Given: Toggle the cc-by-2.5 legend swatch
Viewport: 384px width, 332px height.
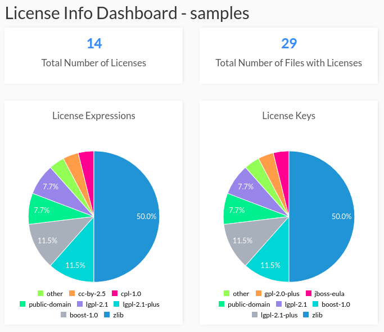Looking at the screenshot, I should coord(72,293).
